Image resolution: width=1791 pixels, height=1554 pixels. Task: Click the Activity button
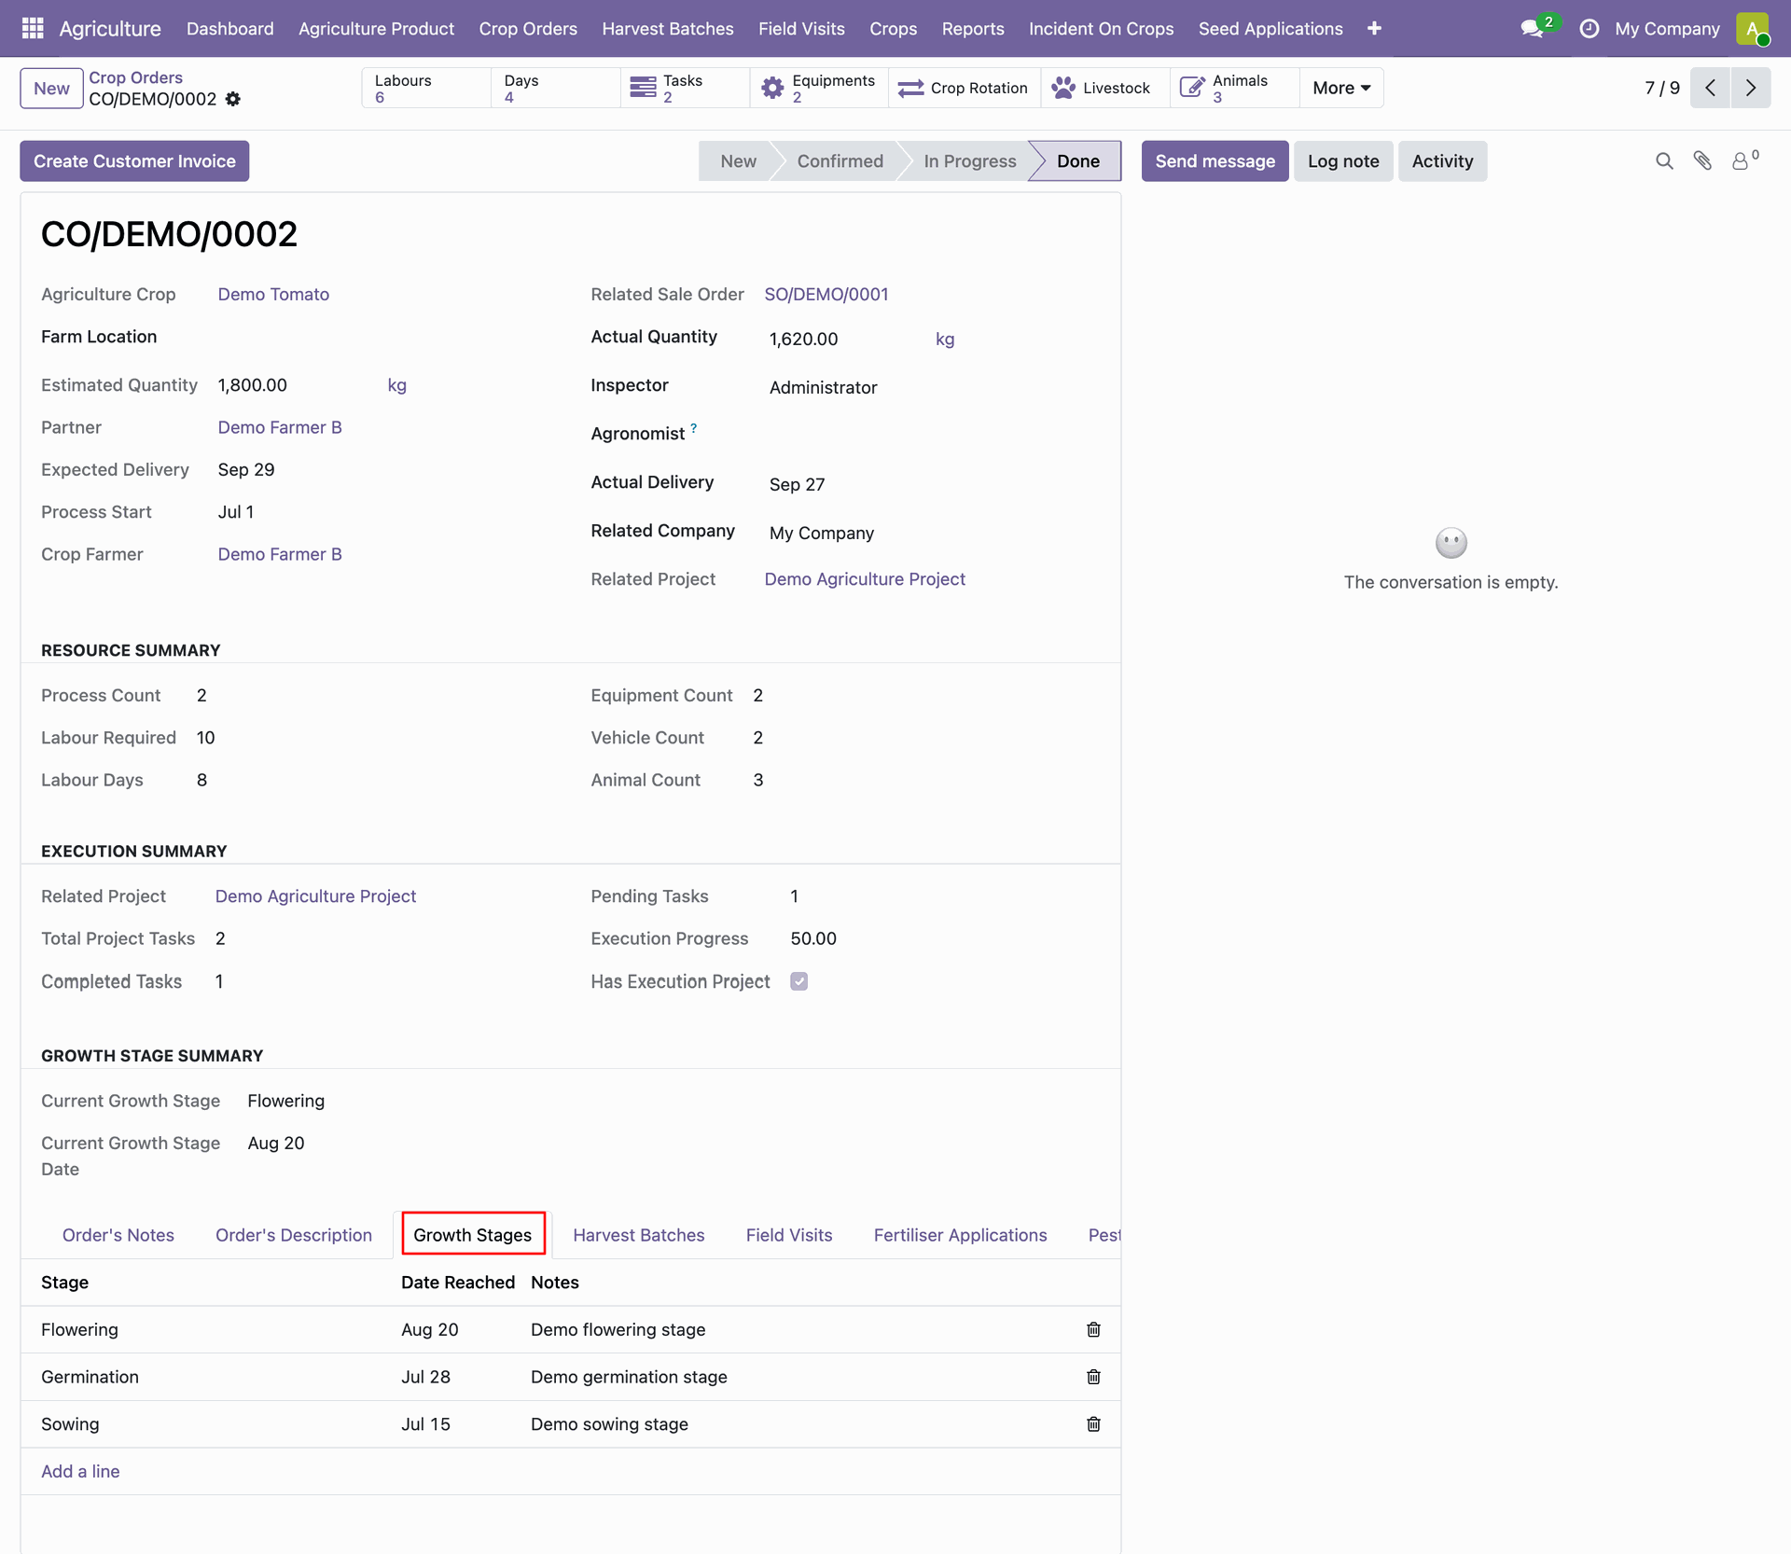tap(1442, 161)
